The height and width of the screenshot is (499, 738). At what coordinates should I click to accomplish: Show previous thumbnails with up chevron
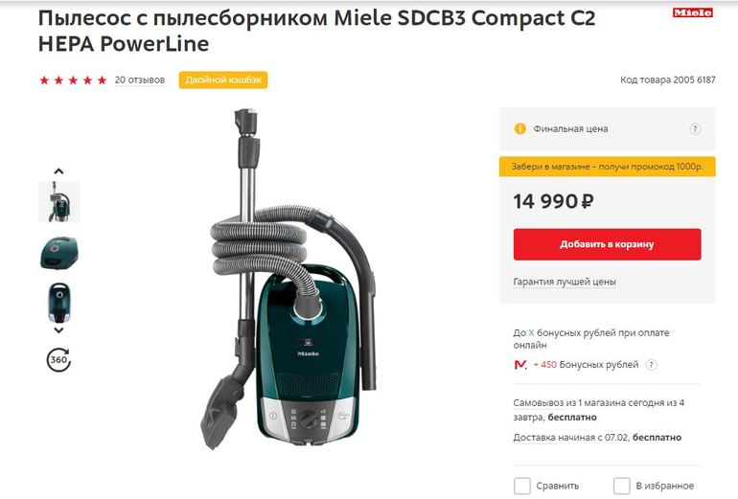pos(58,171)
